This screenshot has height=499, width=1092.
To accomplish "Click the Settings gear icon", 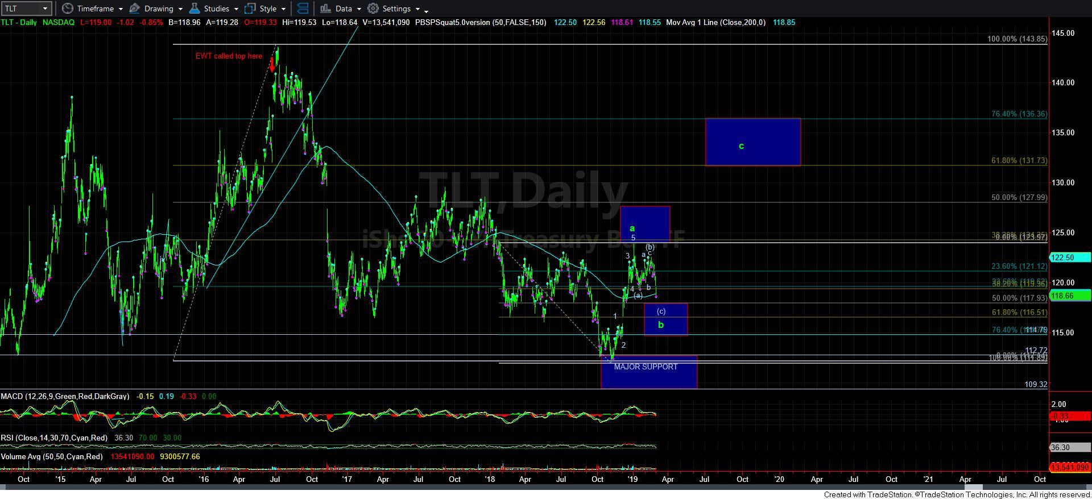I will (373, 9).
